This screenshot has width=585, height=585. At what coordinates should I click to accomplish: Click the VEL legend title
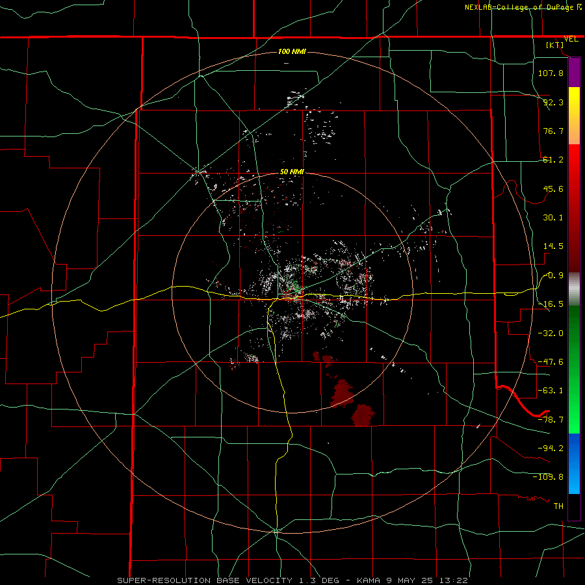(x=571, y=39)
